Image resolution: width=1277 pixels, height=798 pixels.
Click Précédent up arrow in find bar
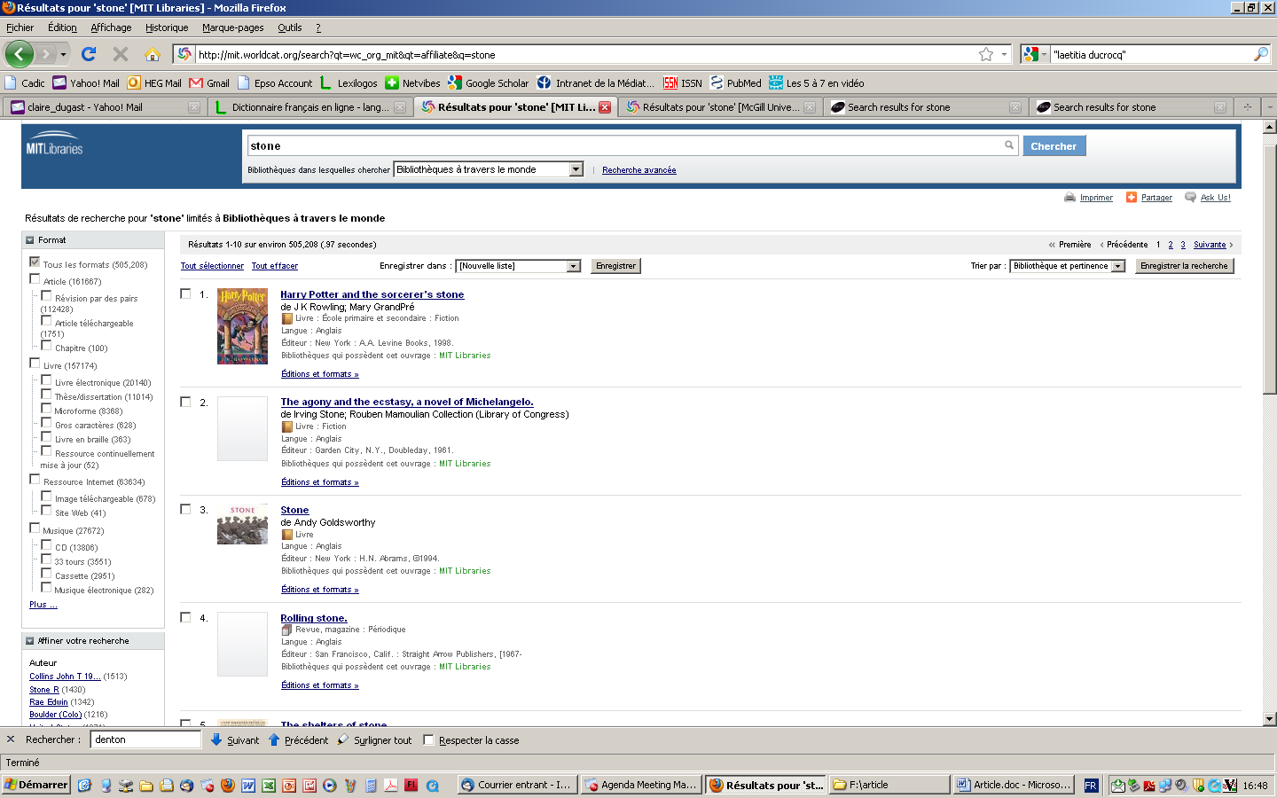(274, 739)
